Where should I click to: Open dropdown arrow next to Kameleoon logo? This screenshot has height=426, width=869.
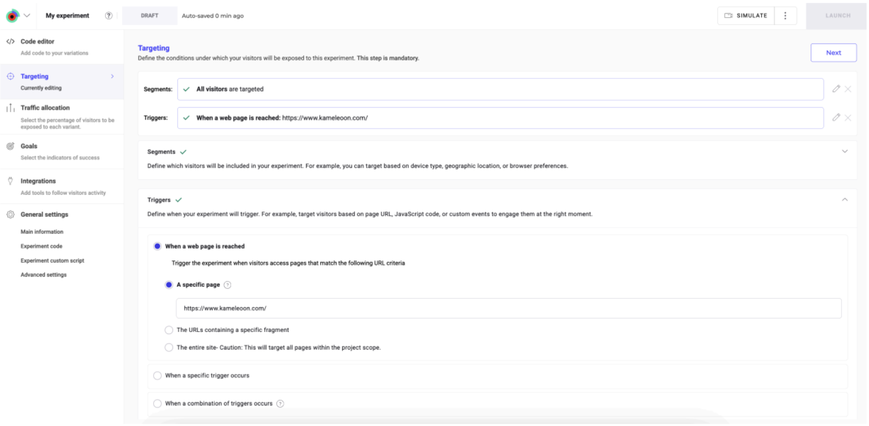pos(27,16)
